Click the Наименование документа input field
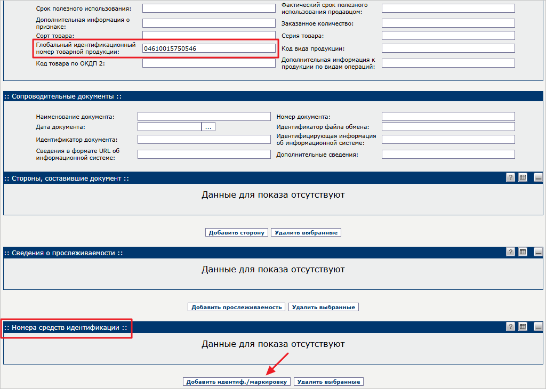This screenshot has height=389, width=546. [204, 117]
